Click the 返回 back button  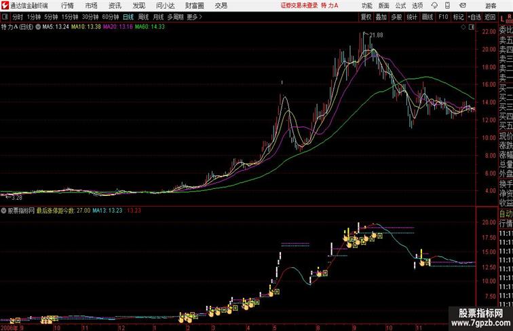tap(490, 17)
